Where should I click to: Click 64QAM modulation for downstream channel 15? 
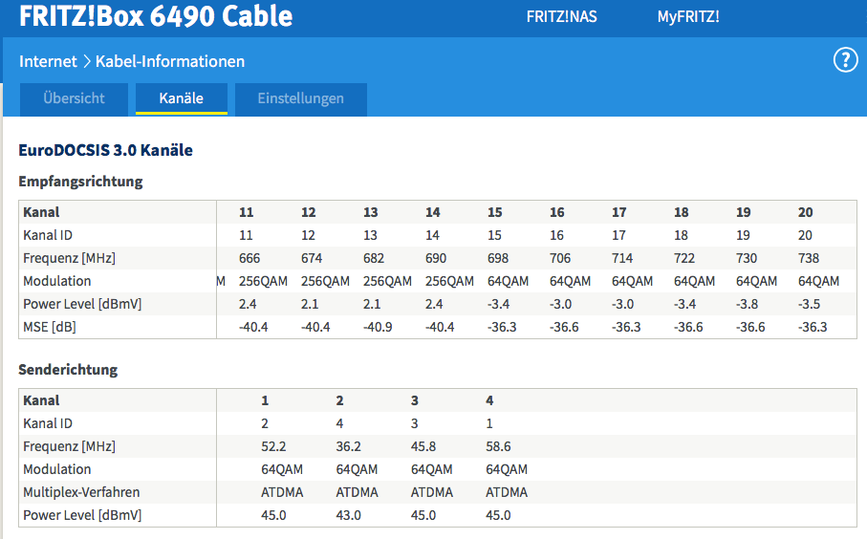[x=508, y=281]
